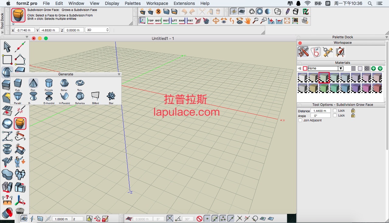Select the Cone primitive in Generate palette
The width and height of the screenshot is (389, 223).
pyautogui.click(x=33, y=83)
